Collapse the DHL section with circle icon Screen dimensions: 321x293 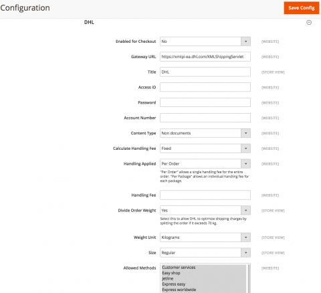[x=309, y=22]
